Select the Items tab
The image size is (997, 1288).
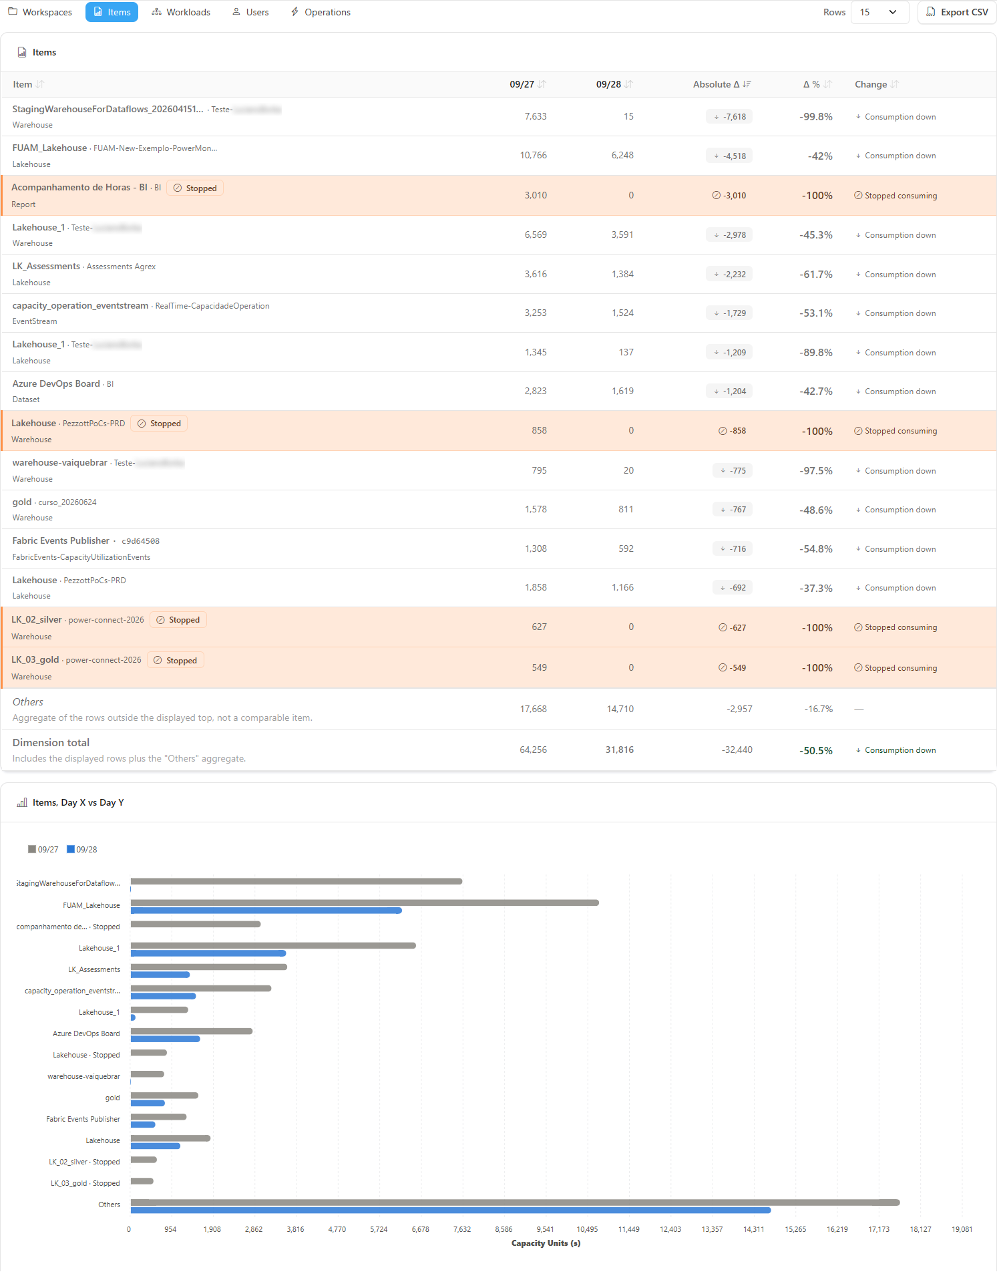112,12
